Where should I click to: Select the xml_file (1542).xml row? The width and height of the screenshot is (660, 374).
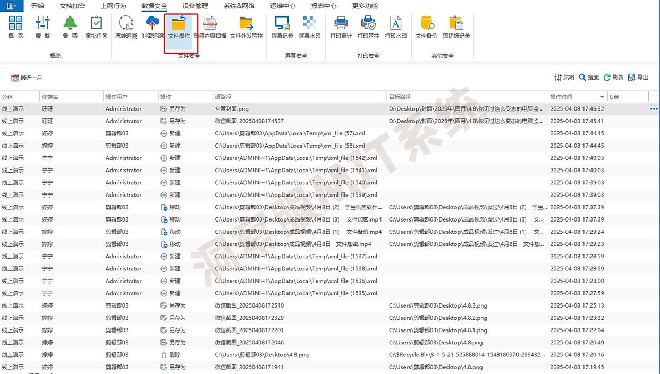point(330,158)
